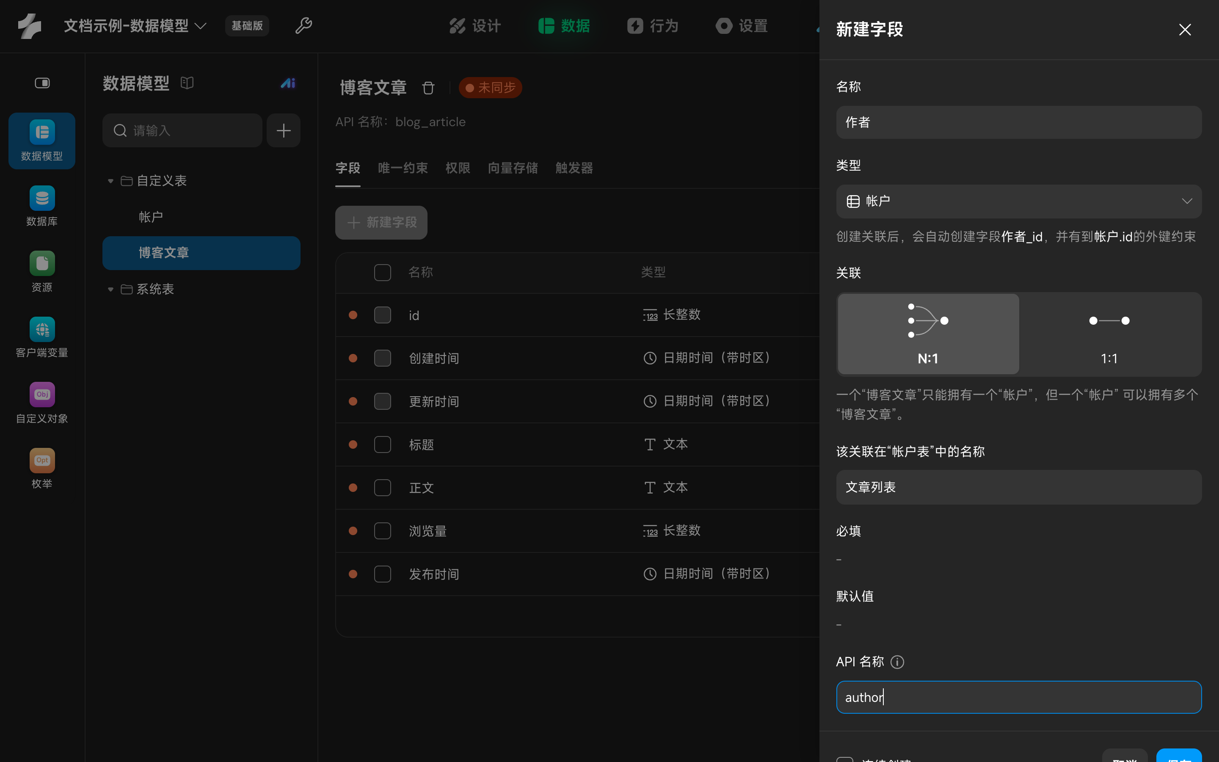Open the 数据库 sidebar icon
This screenshot has height=762, width=1219.
tap(42, 207)
